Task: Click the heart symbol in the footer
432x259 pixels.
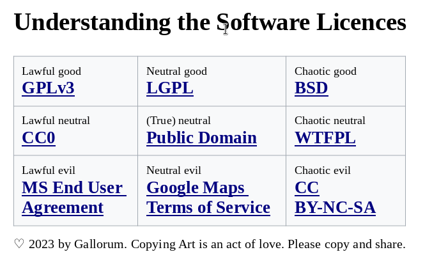Action: (19, 244)
